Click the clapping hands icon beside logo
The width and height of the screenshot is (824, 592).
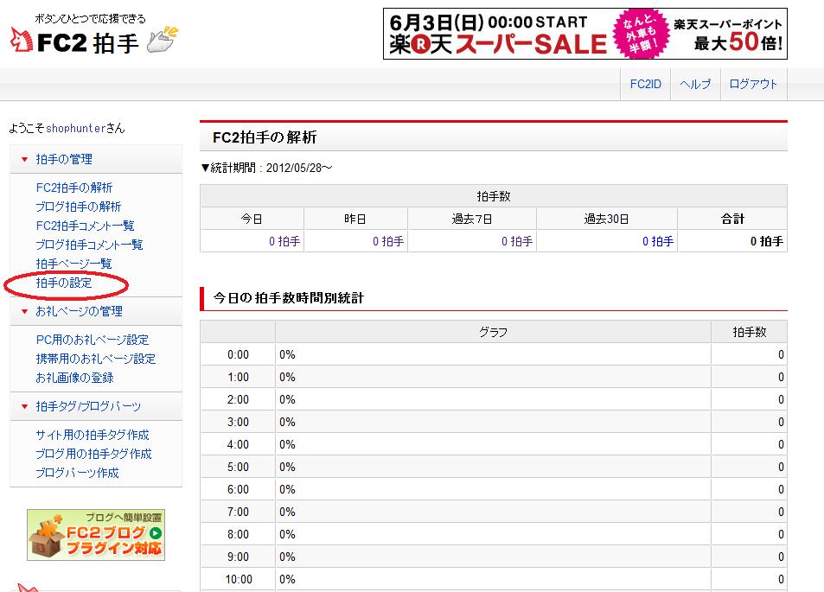[x=163, y=39]
